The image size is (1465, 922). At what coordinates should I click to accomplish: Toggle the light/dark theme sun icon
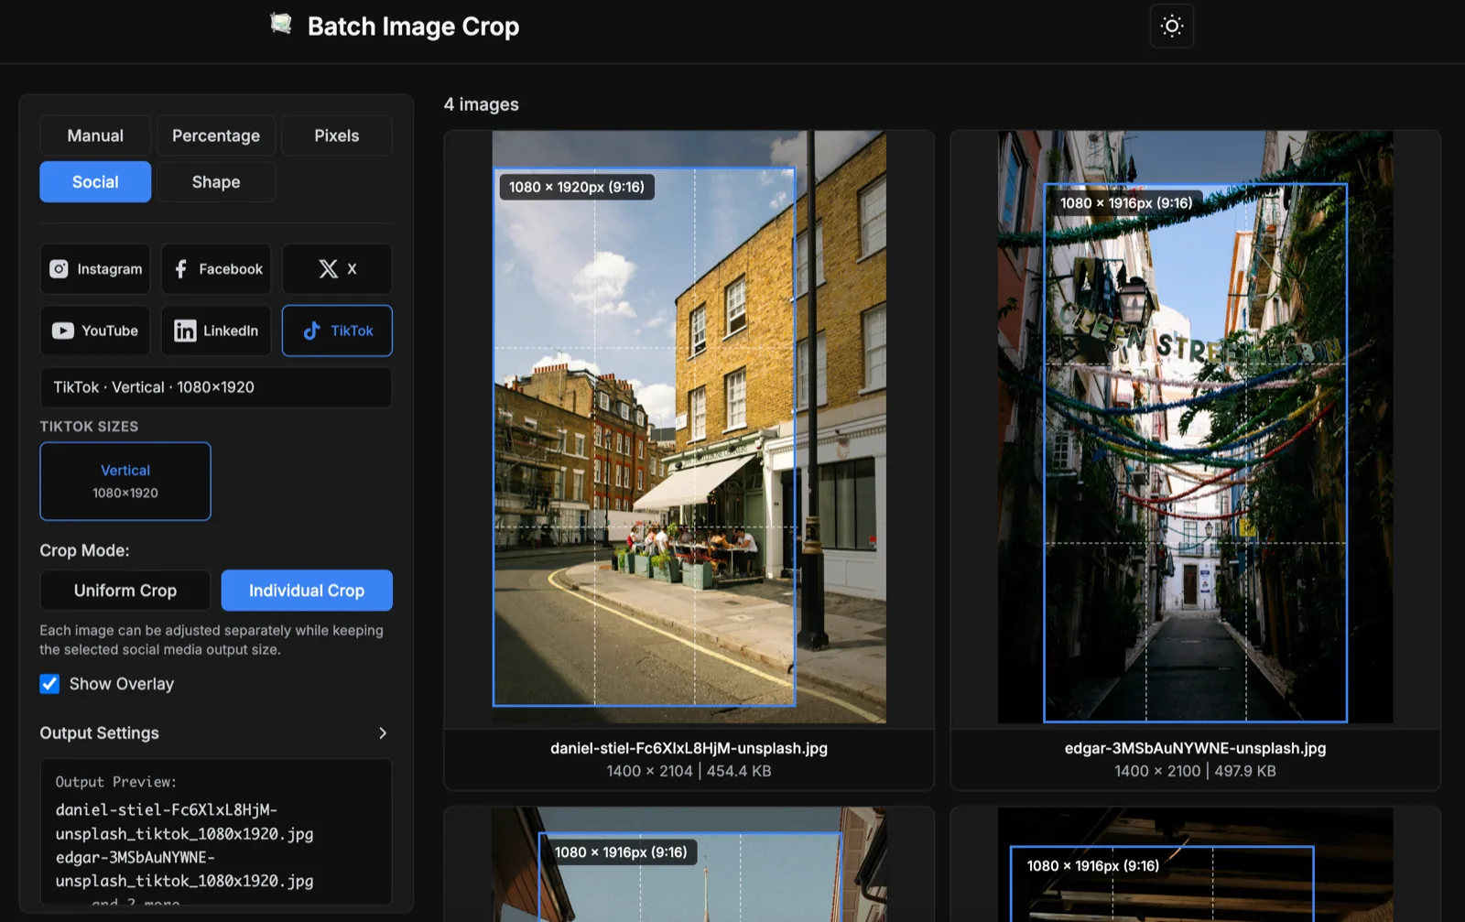[1172, 26]
